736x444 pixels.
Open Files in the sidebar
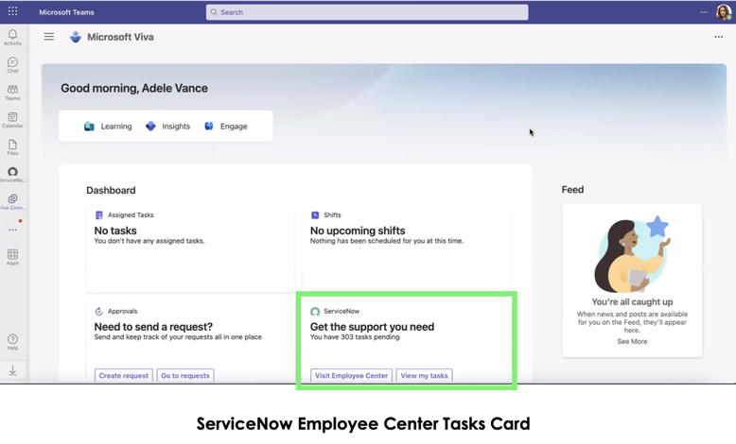pyautogui.click(x=12, y=147)
